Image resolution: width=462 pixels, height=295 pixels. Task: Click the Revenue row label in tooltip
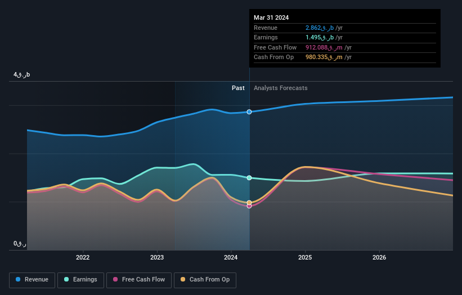point(266,28)
